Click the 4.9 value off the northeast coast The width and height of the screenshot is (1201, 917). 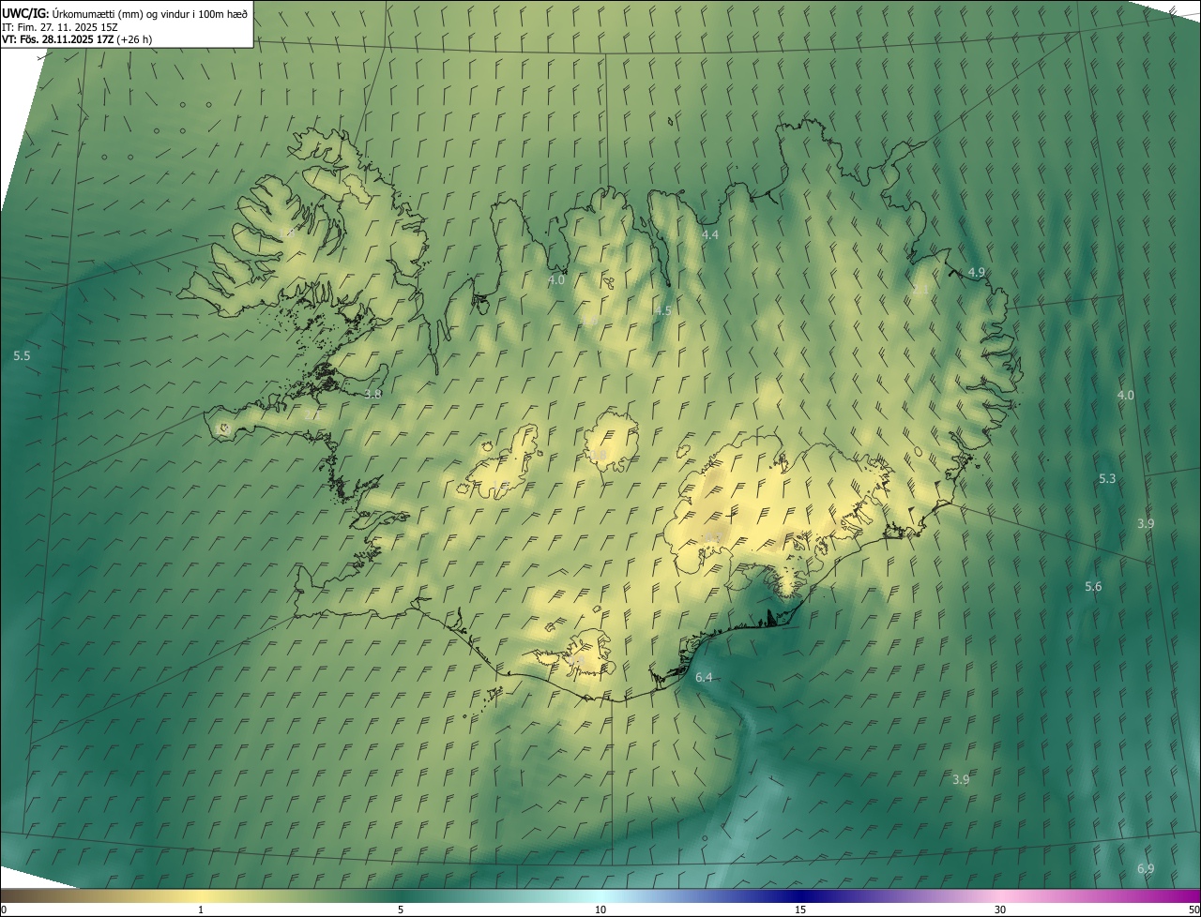(977, 273)
